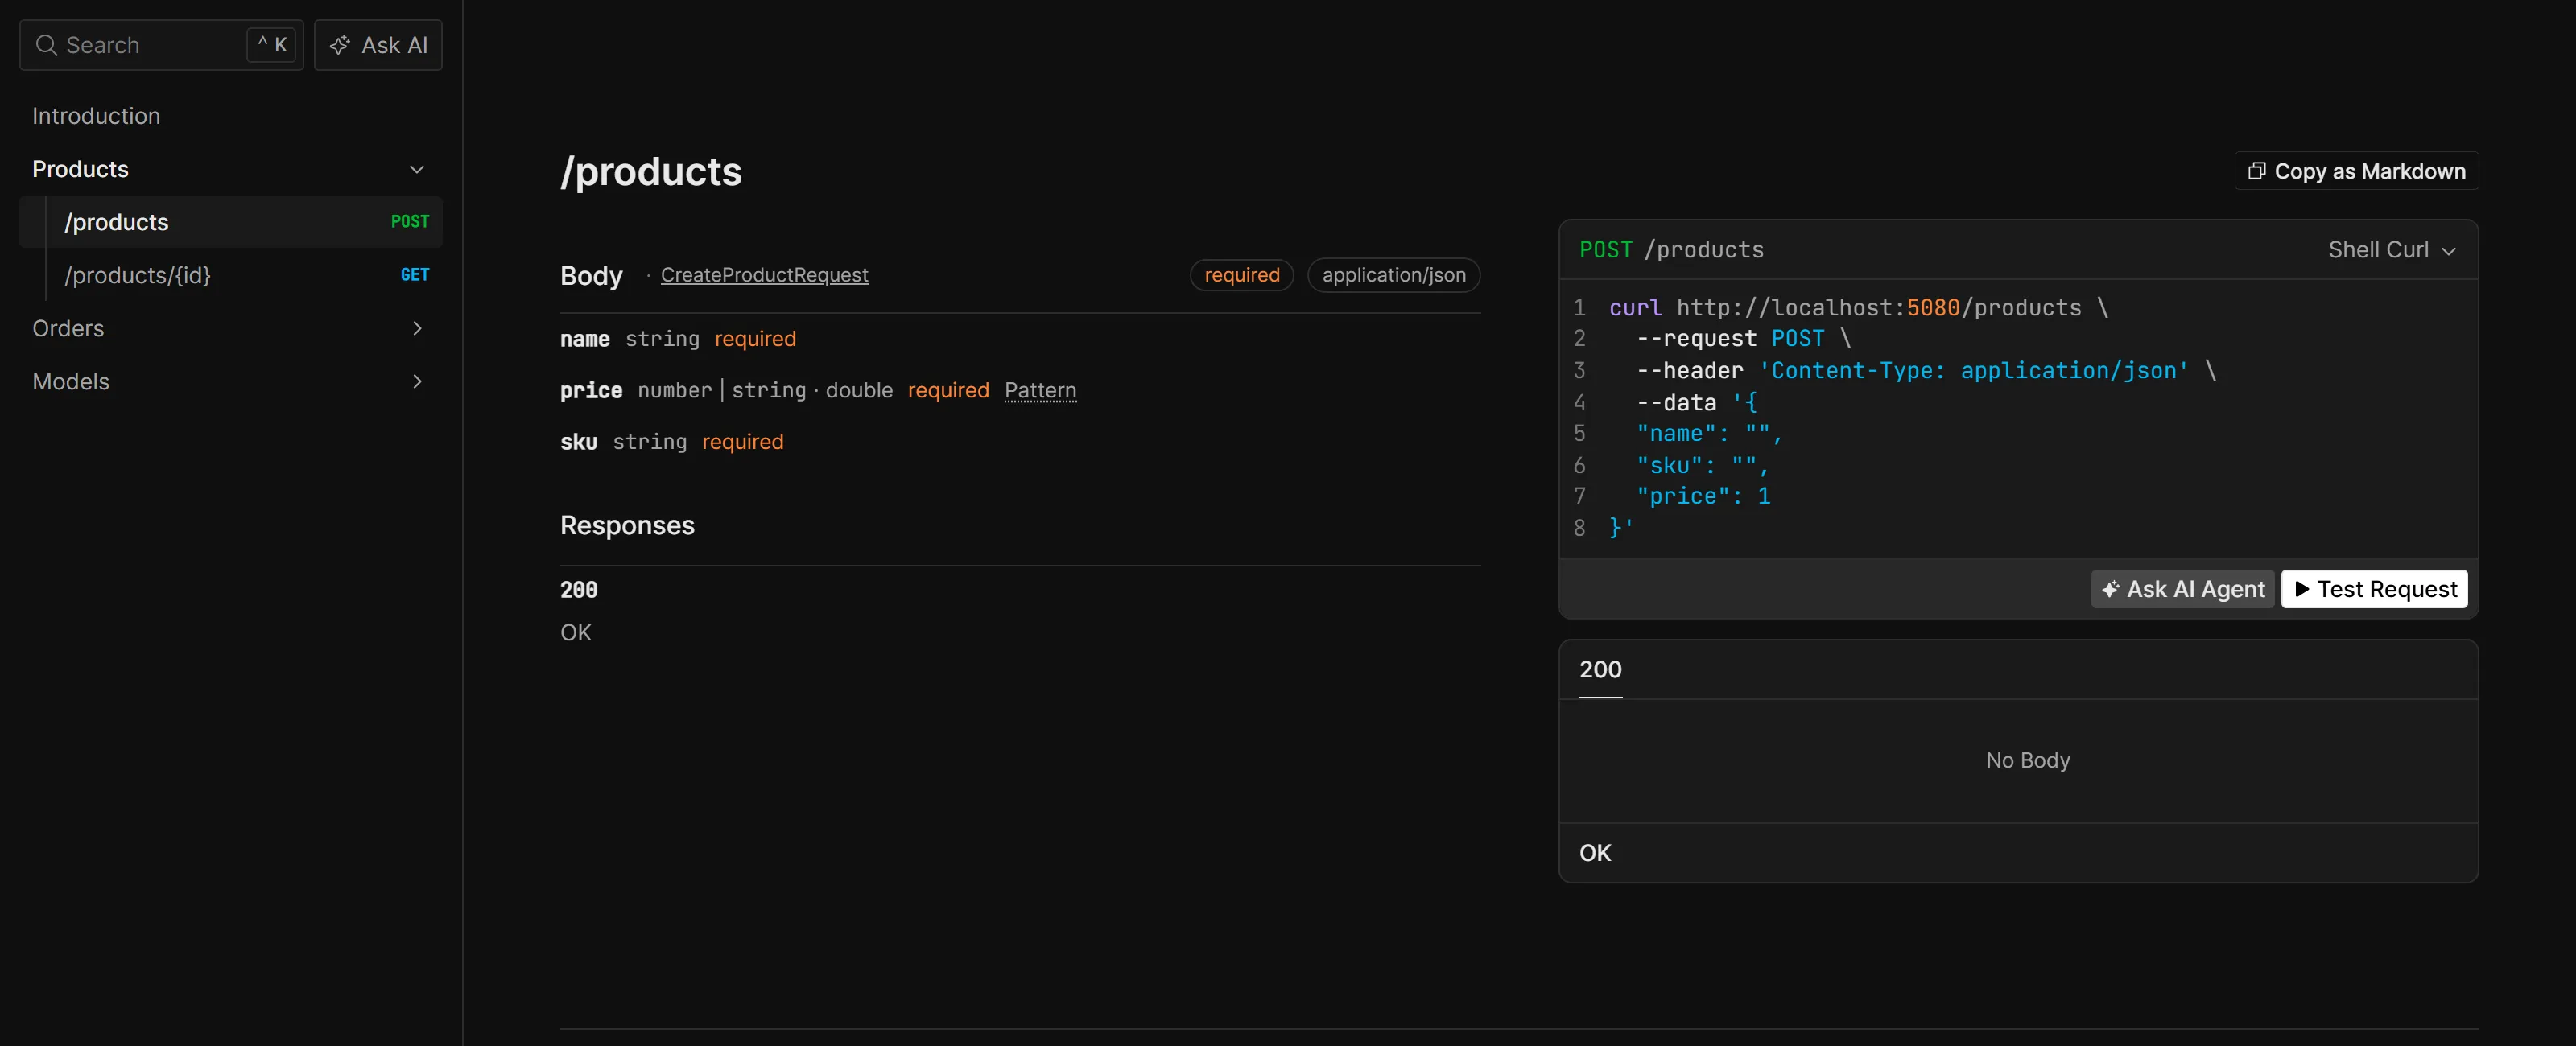
Task: Click the 200 status under Responses
Action: [579, 590]
